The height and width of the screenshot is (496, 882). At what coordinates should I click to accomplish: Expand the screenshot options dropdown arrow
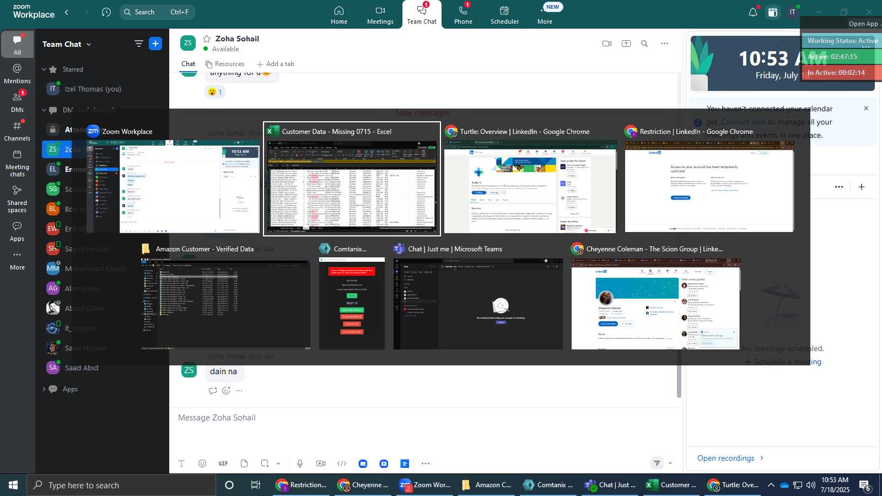(278, 463)
